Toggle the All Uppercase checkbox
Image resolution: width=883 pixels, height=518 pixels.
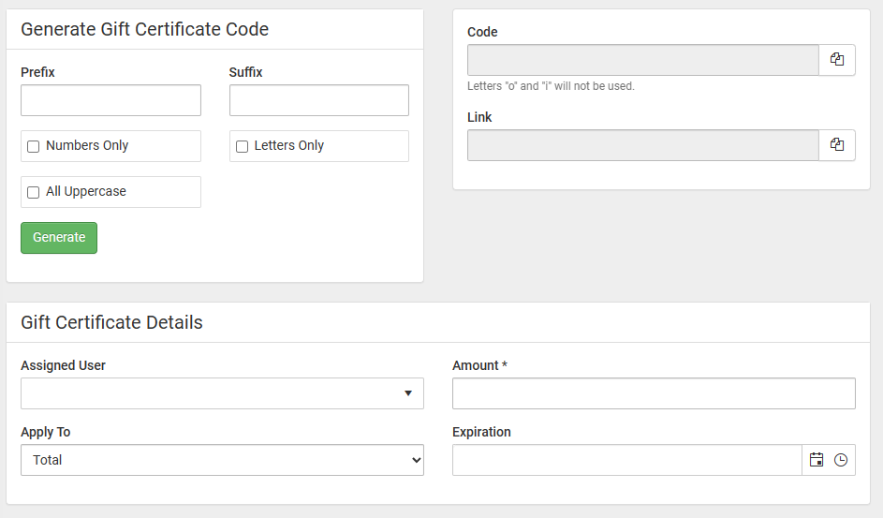[33, 193]
